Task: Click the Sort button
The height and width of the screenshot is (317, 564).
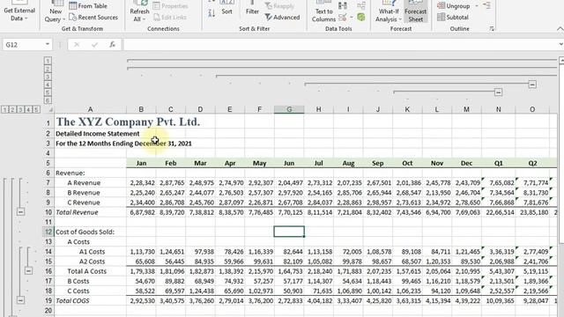Action: [x=226, y=9]
